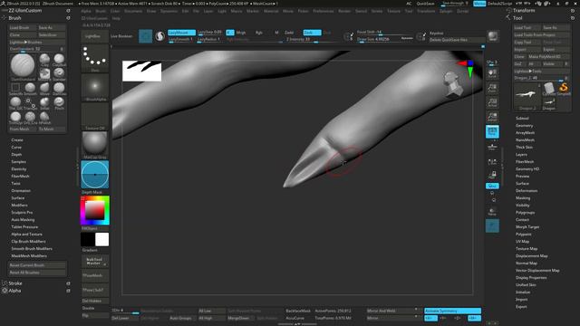Pick the large DamStandard brush thumbnail
This screenshot has height=326, width=580.
coord(23,65)
